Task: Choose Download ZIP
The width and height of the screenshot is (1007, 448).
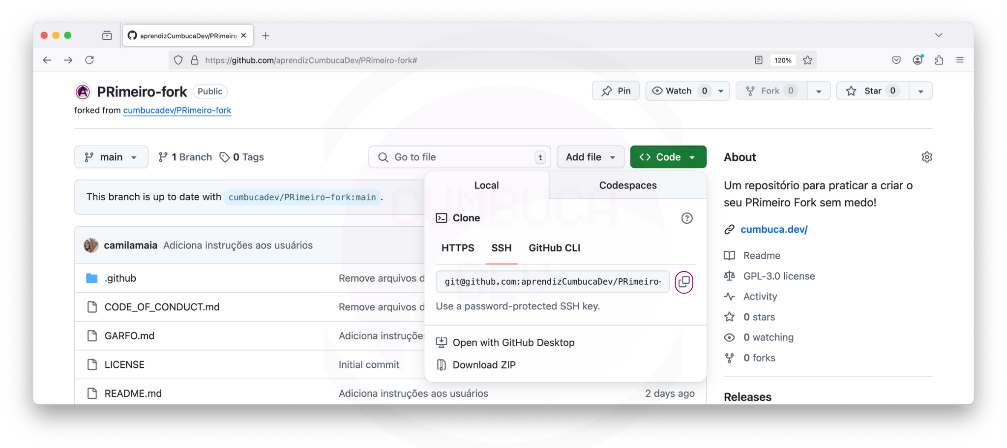Action: (x=484, y=365)
